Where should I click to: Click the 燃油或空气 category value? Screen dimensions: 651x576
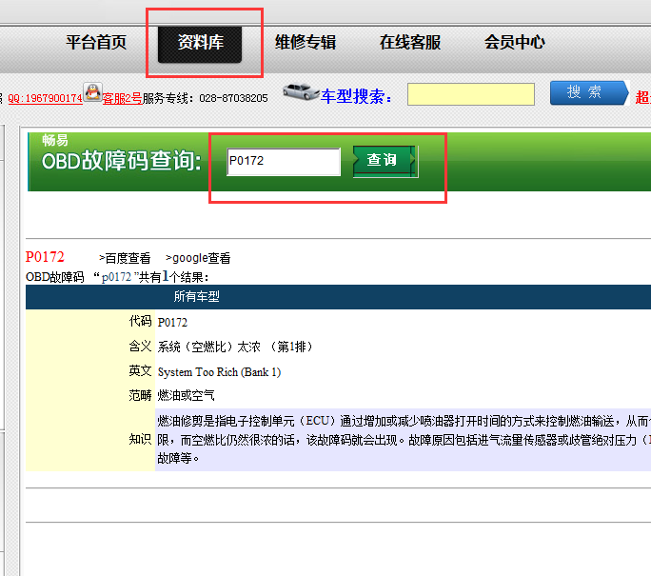186,395
